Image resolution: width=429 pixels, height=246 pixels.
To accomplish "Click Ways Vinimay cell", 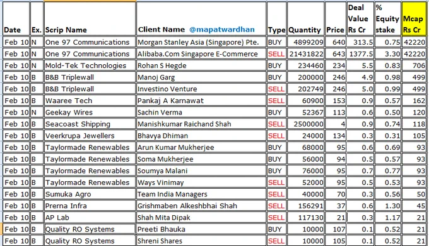I will [201, 182].
